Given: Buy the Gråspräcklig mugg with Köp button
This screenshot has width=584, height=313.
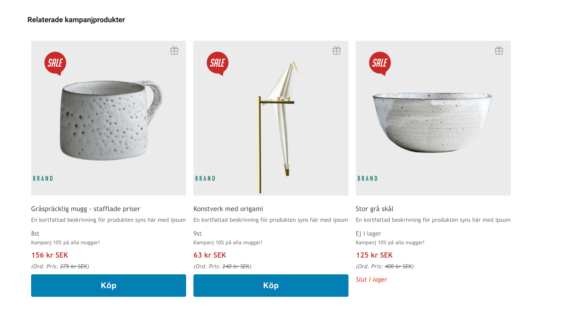Looking at the screenshot, I should (108, 285).
